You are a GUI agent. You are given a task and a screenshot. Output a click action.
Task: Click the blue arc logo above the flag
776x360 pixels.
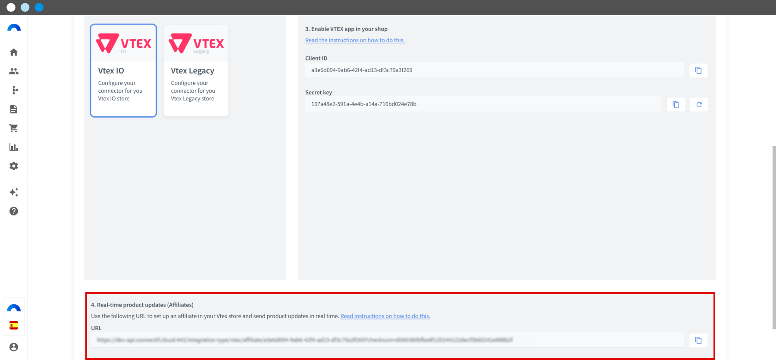[x=14, y=308]
